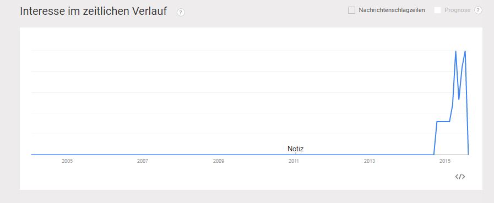This screenshot has height=203, width=494.
Task: Select the Notiz marker on the timeline
Action: [296, 149]
